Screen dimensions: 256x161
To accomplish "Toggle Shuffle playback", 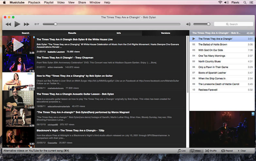I will [x=211, y=151].
